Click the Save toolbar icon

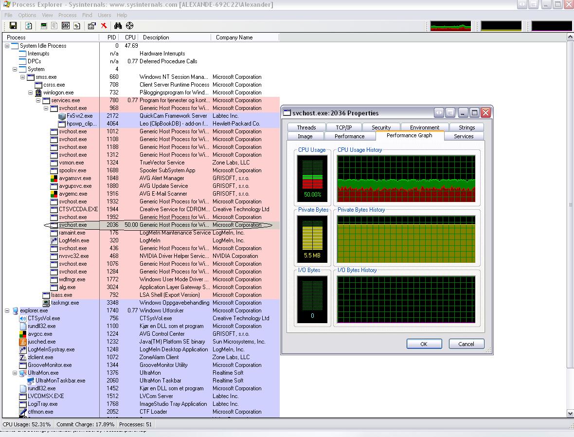coord(13,26)
